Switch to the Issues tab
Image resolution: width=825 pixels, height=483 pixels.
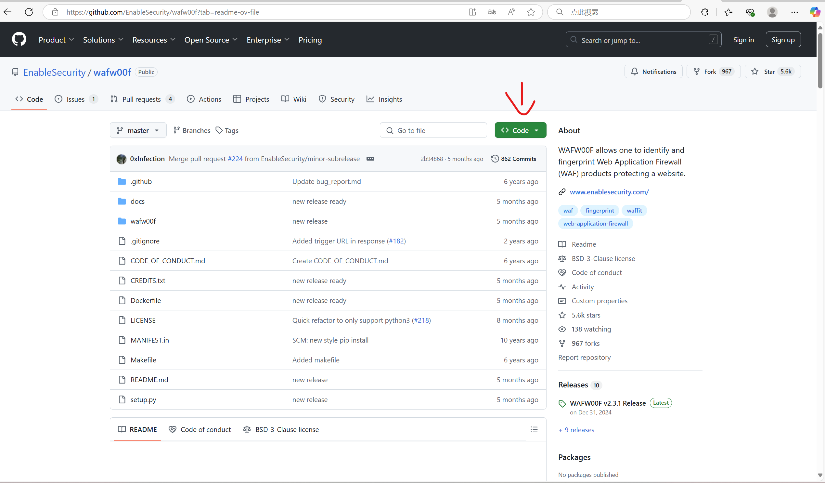(76, 99)
